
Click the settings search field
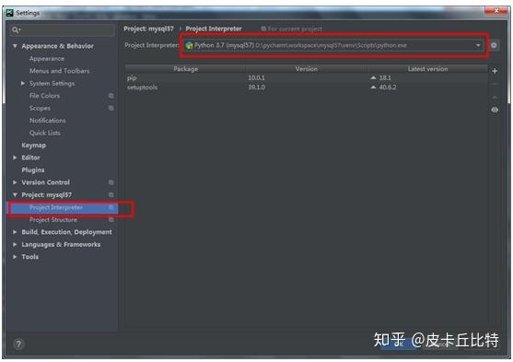tap(63, 30)
